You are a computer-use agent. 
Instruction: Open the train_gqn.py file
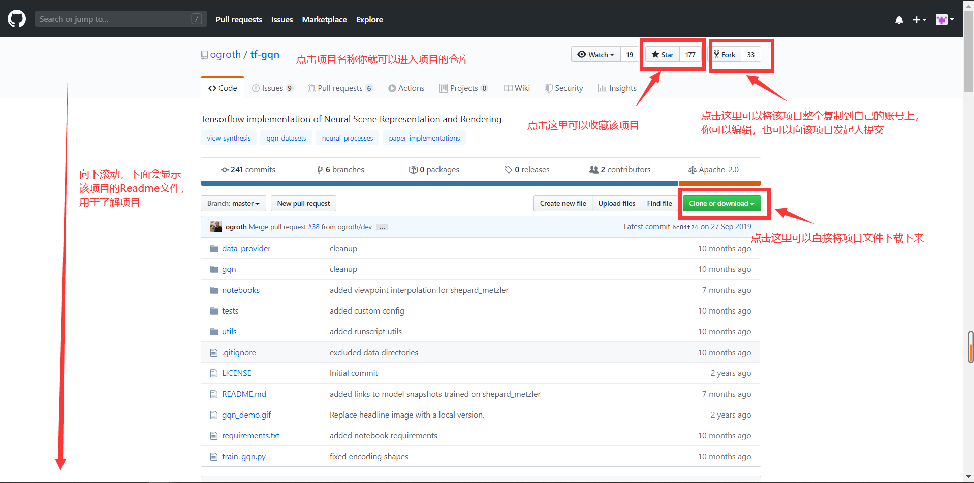(x=244, y=456)
